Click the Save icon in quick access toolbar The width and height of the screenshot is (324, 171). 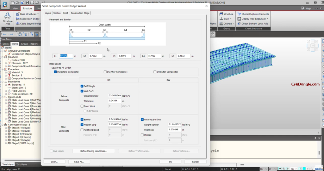28,3
